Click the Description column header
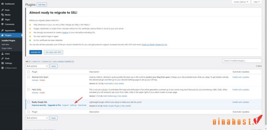Image resolution: width=267 pixels, height=130 pixels. [x=94, y=72]
